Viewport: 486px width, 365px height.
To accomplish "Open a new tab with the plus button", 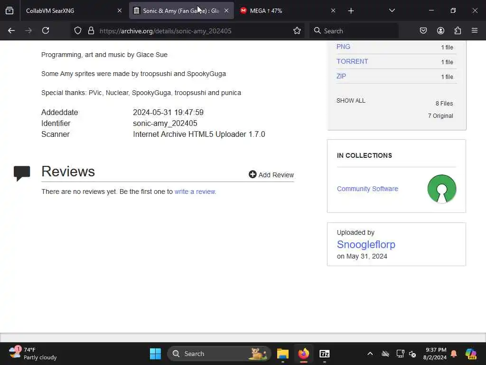I will click(x=351, y=11).
